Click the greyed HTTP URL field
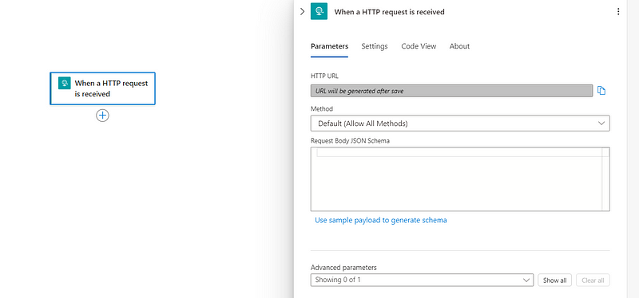Viewport: 639px width, 298px height. coord(451,91)
